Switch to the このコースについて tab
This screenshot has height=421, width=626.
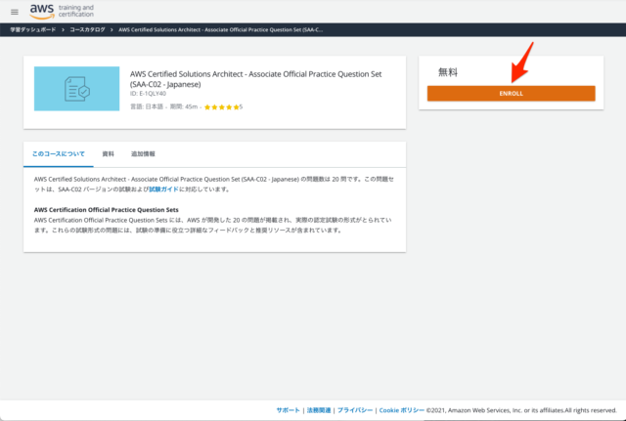click(59, 154)
